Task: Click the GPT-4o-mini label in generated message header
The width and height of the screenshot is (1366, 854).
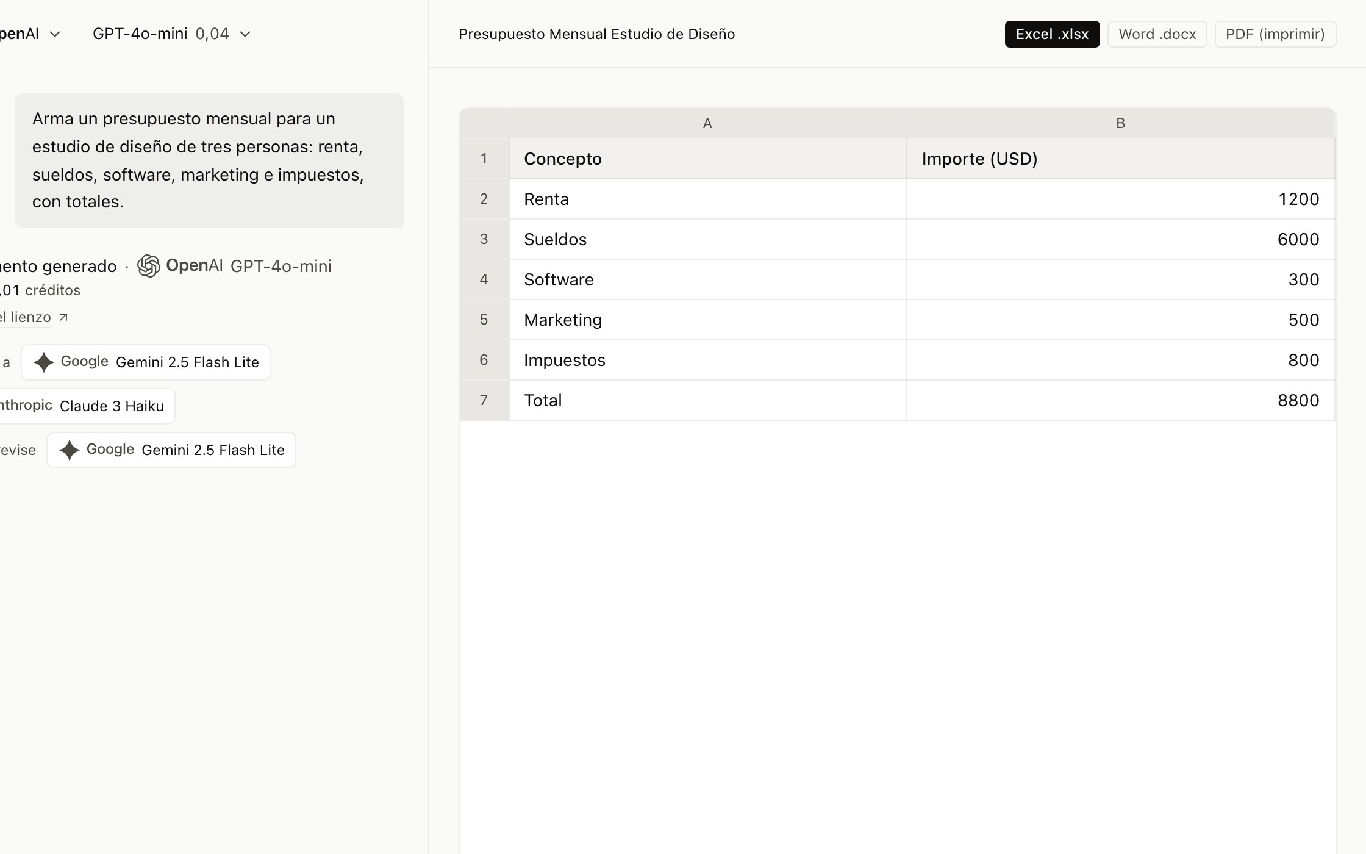Action: click(281, 266)
